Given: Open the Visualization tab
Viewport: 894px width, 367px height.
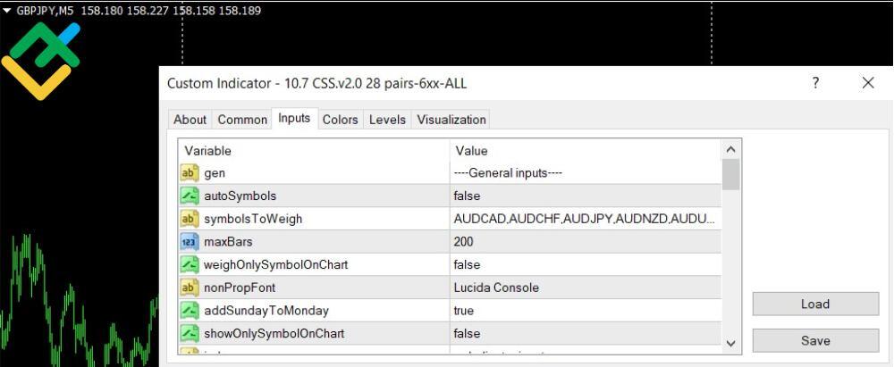Looking at the screenshot, I should point(451,120).
